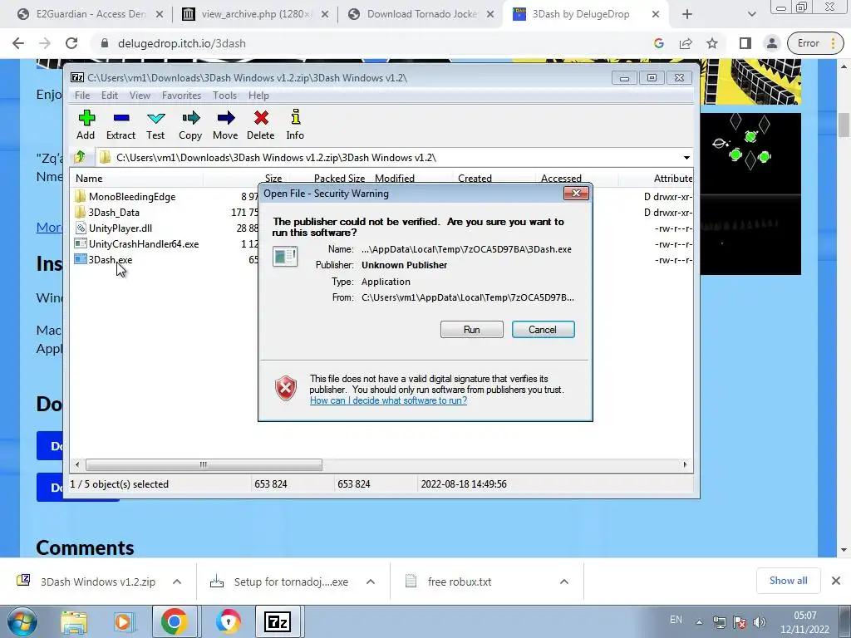This screenshot has width=851, height=638.
Task: Click Cancel in the Security Warning dialog
Action: coord(544,329)
